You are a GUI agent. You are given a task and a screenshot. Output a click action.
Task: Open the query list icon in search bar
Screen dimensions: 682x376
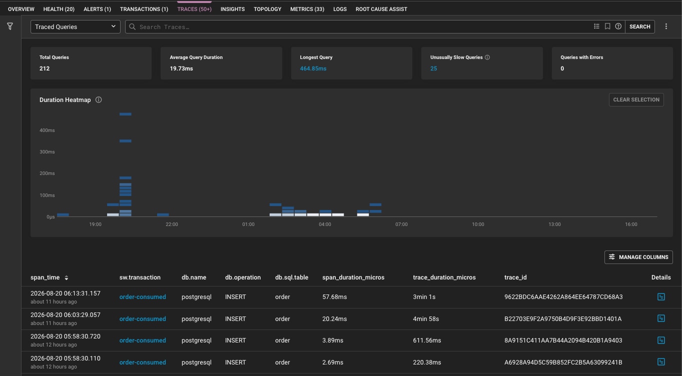[x=596, y=26]
